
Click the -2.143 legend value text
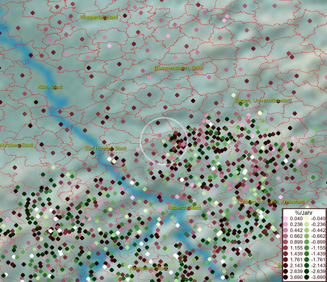pos(318,266)
